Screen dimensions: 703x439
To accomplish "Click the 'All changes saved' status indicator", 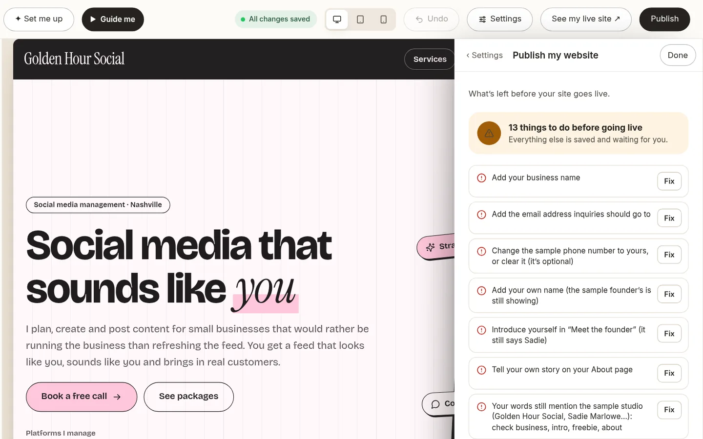I will click(x=276, y=19).
